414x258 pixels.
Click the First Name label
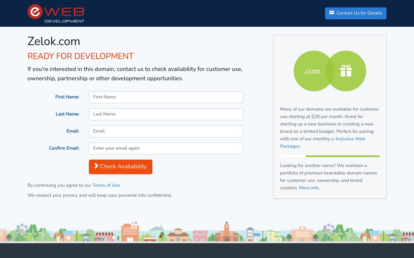coord(67,97)
